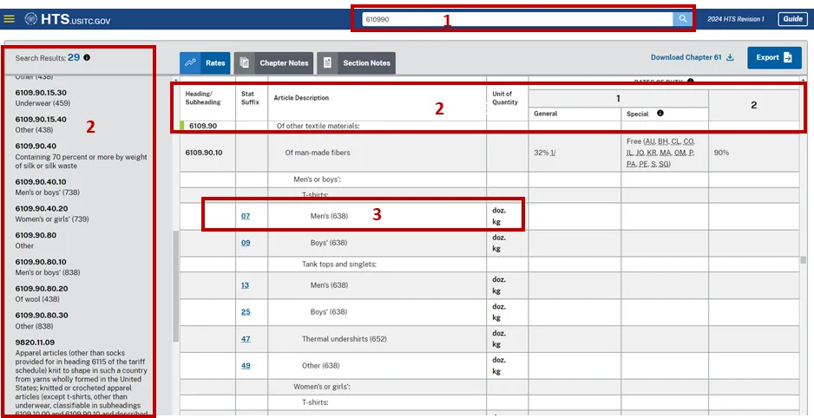Select search result 6109.90.40.10
This screenshot has height=418, width=814.
(47, 187)
